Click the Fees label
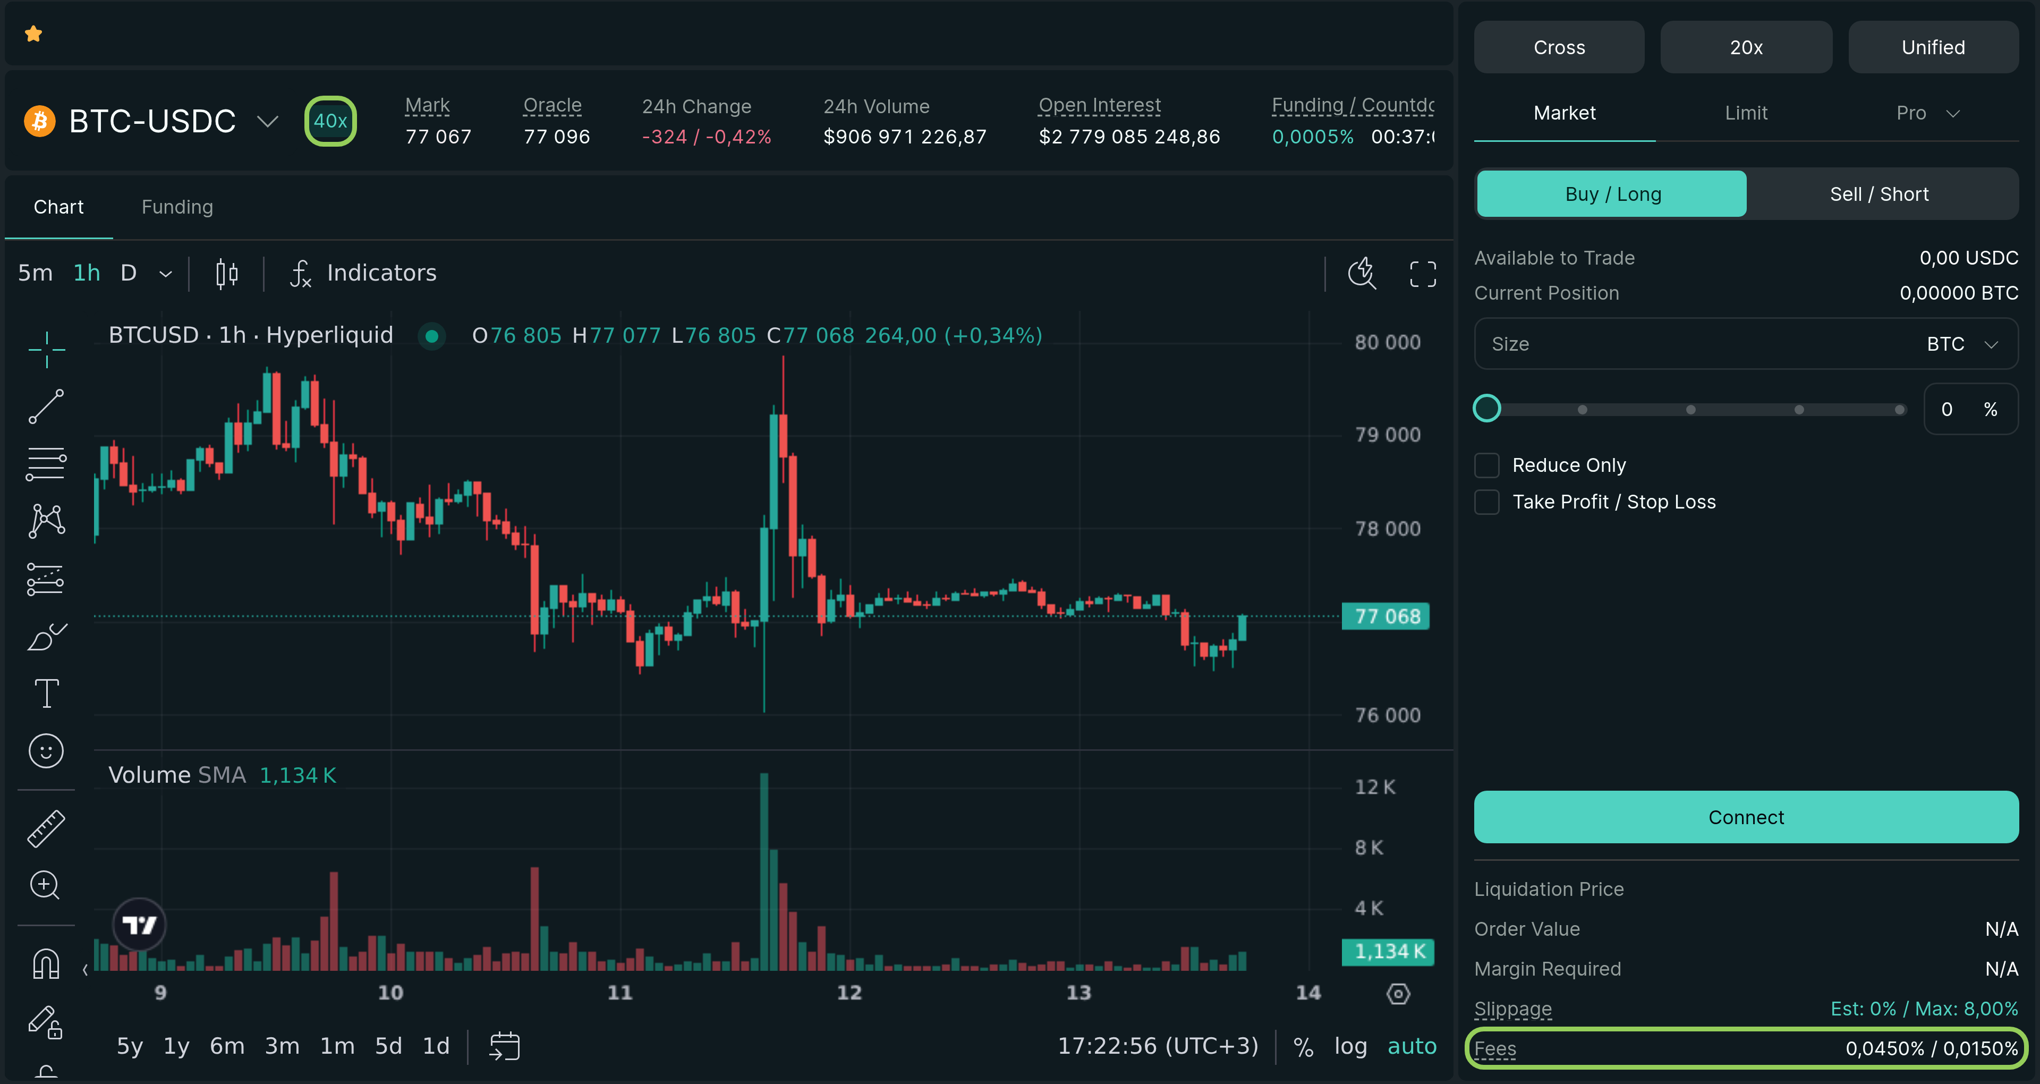Screen dimensions: 2040x1084 [1495, 1049]
